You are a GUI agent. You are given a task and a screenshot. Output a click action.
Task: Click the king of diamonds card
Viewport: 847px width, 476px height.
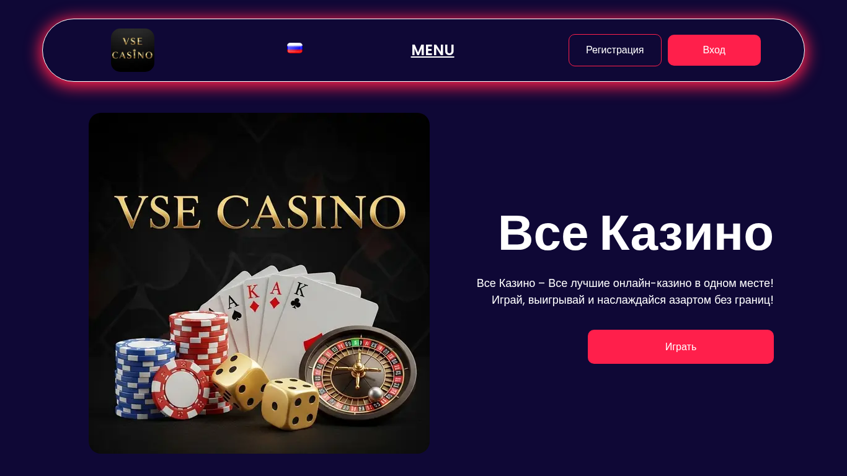tap(255, 310)
